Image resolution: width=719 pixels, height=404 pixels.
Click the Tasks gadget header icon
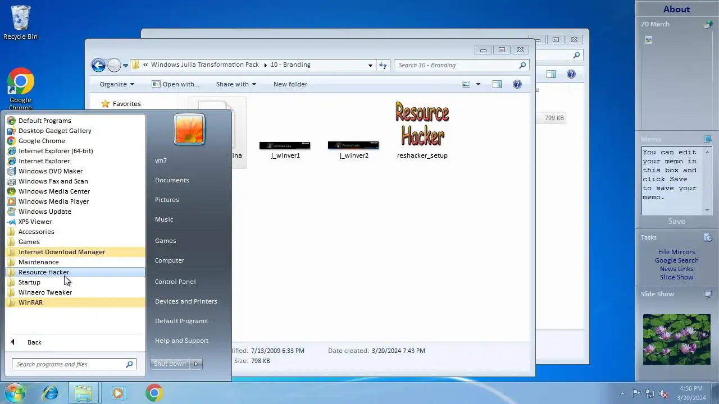coord(708,237)
